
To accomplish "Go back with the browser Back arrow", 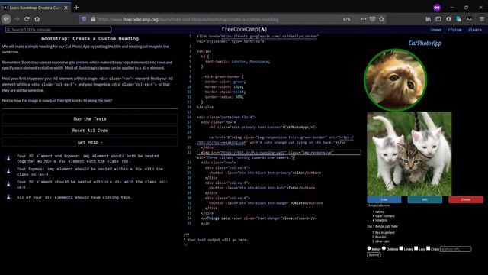I will [x=6, y=19].
